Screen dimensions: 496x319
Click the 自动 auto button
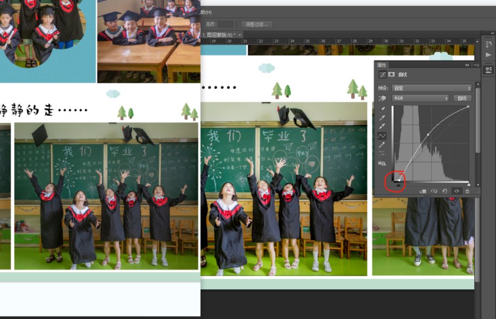click(x=462, y=98)
